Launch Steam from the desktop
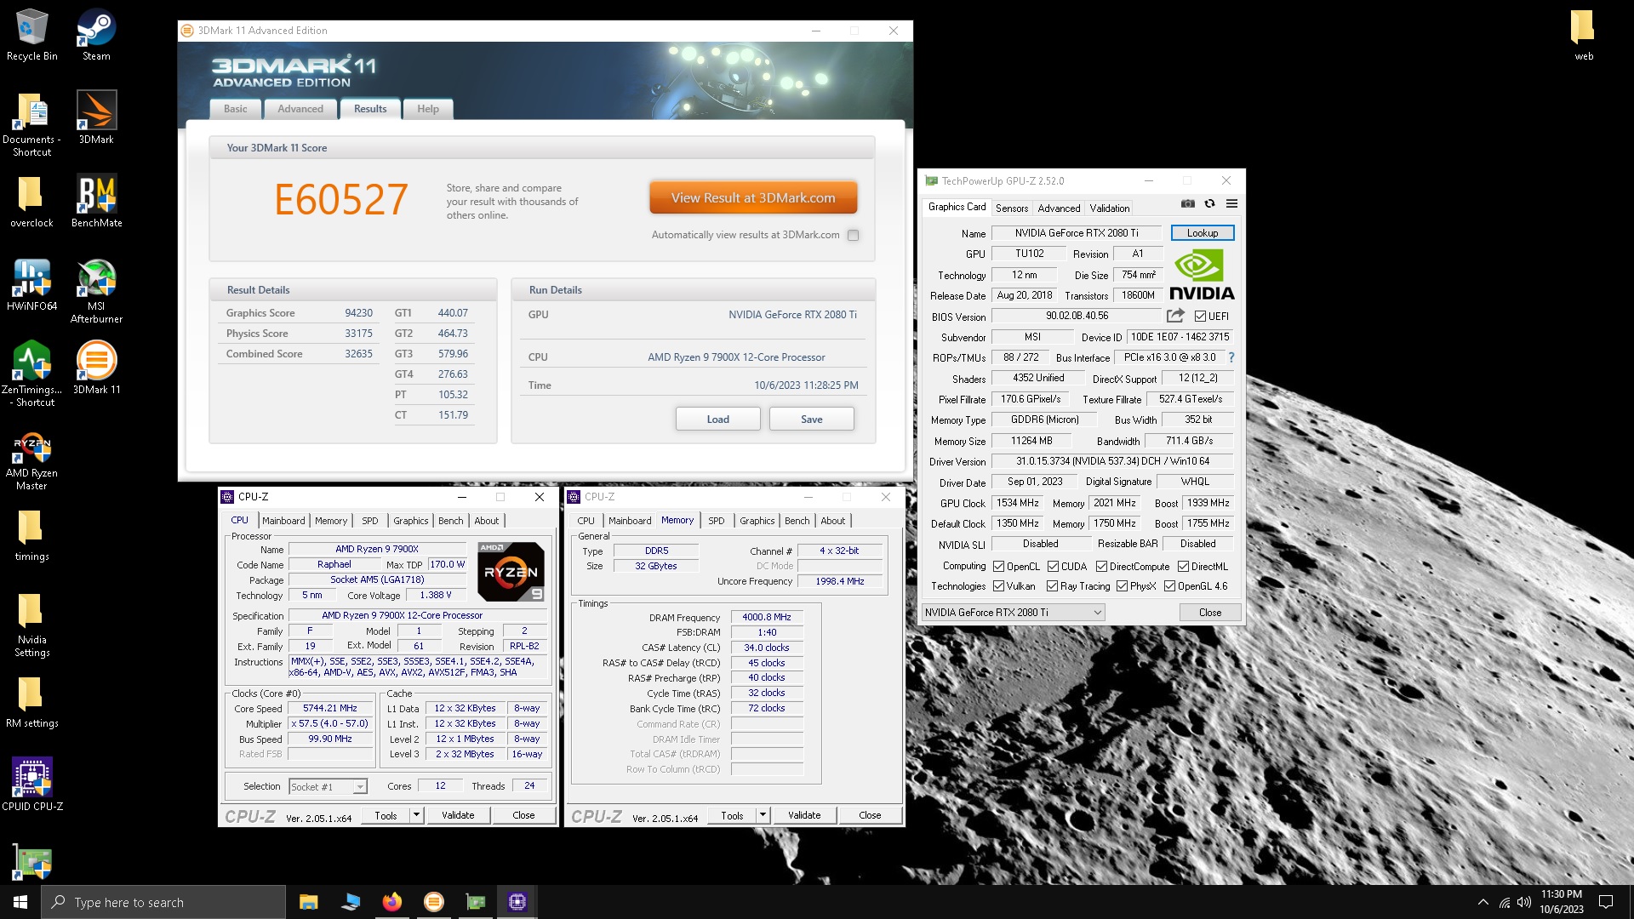Screen dimensions: 1634x919 (x=96, y=34)
